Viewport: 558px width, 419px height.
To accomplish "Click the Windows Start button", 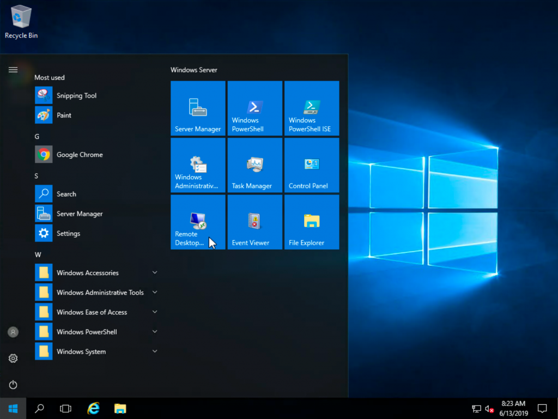I will pyautogui.click(x=13, y=409).
